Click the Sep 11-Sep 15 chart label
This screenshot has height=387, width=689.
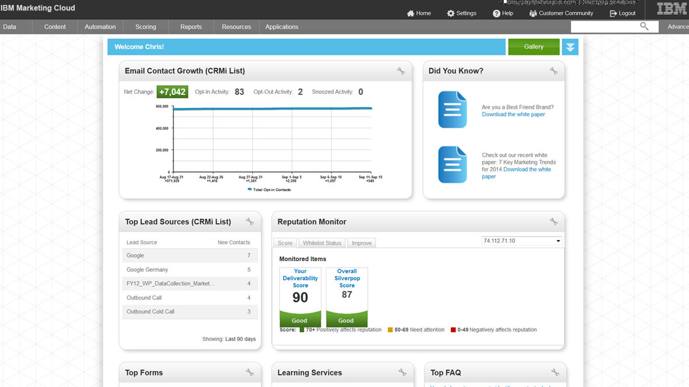pos(370,178)
